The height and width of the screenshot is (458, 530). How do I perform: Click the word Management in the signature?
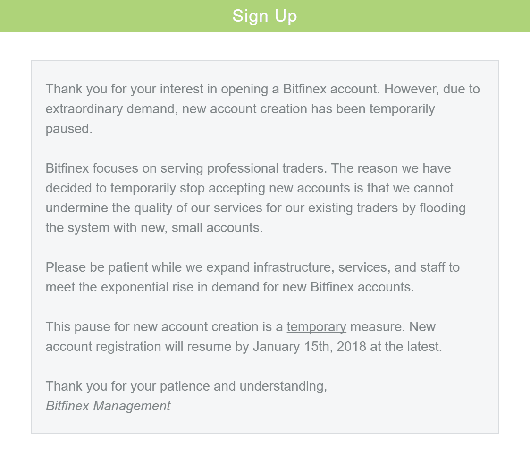[x=132, y=406]
